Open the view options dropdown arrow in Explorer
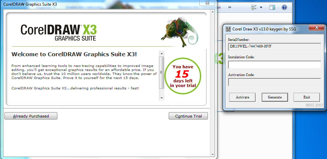Screen dimensions: 327x159 tap(261, 7)
